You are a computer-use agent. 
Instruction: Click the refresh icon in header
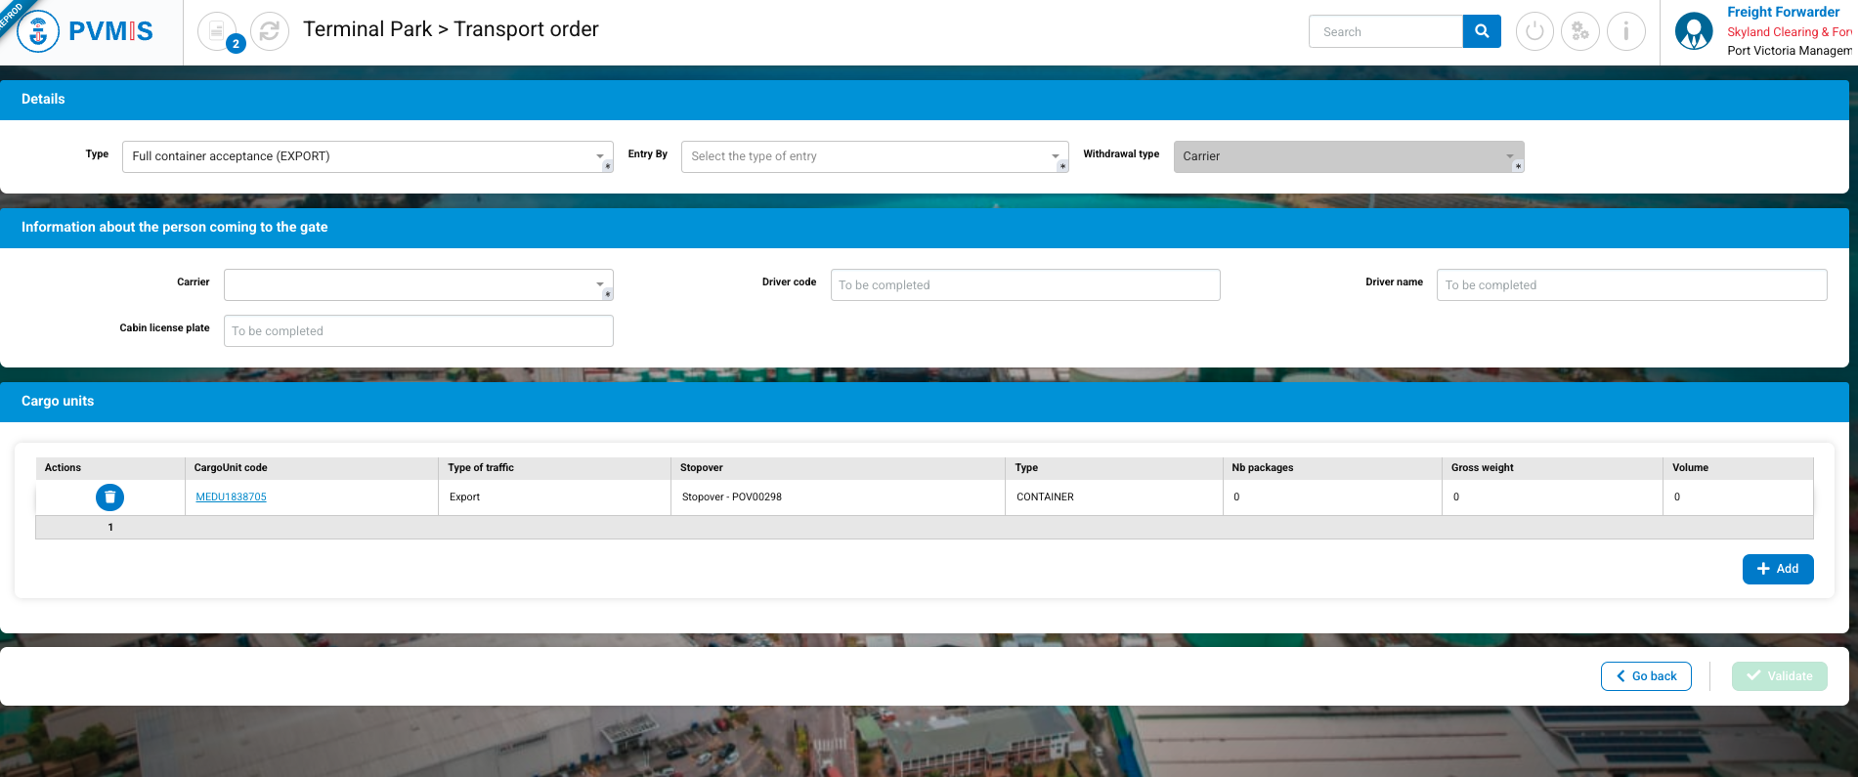coord(270,31)
